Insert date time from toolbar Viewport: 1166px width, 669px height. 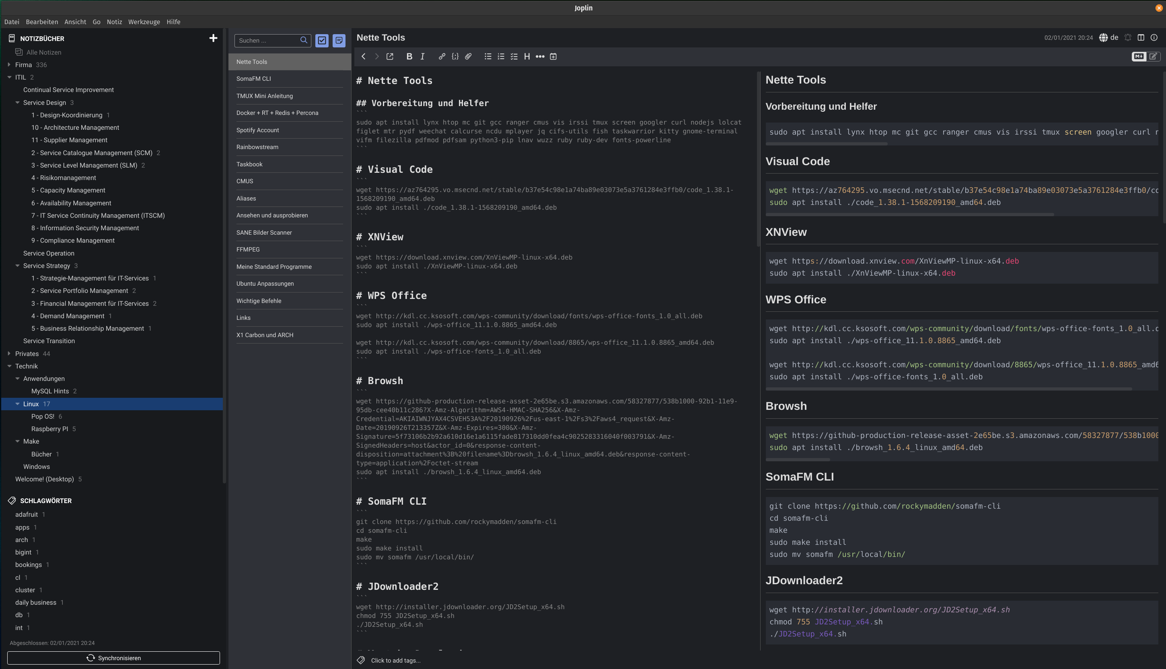[553, 57]
